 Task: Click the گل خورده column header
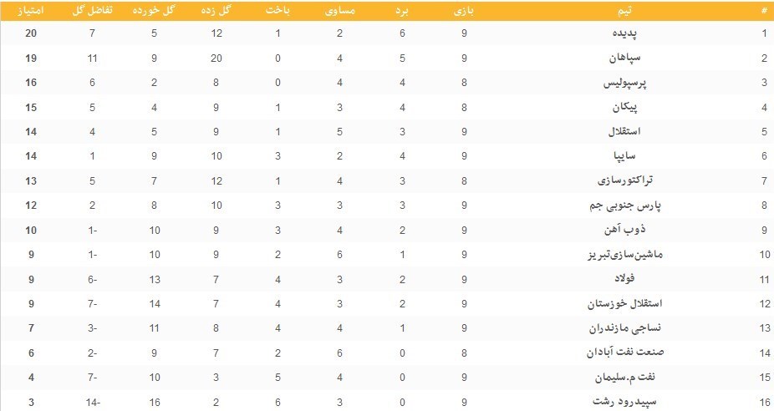[x=154, y=10]
